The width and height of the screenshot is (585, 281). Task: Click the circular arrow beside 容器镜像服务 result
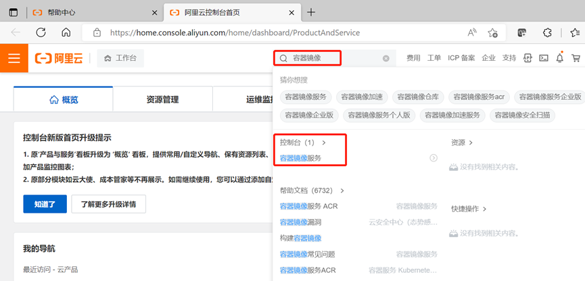[434, 158]
